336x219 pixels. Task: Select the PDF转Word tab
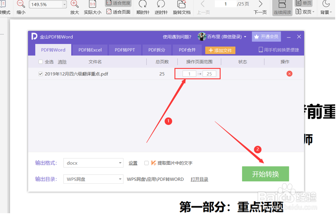[x=53, y=50]
